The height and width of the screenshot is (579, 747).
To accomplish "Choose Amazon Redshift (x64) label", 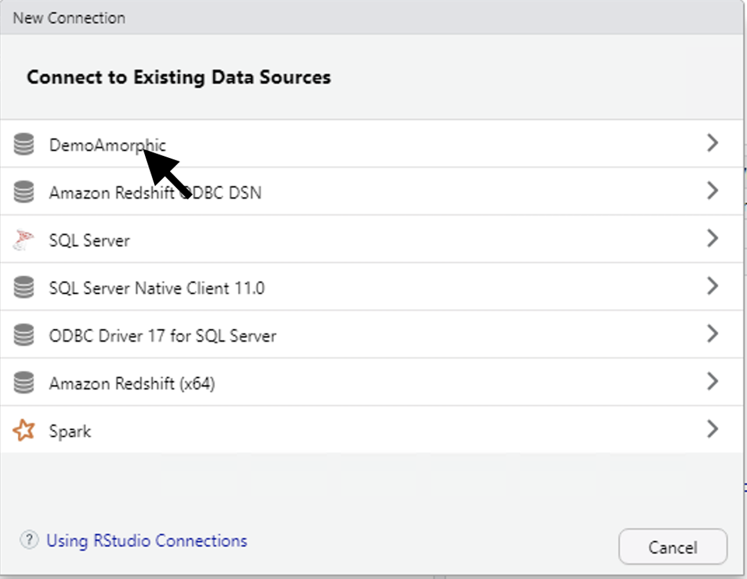I will pyautogui.click(x=132, y=383).
